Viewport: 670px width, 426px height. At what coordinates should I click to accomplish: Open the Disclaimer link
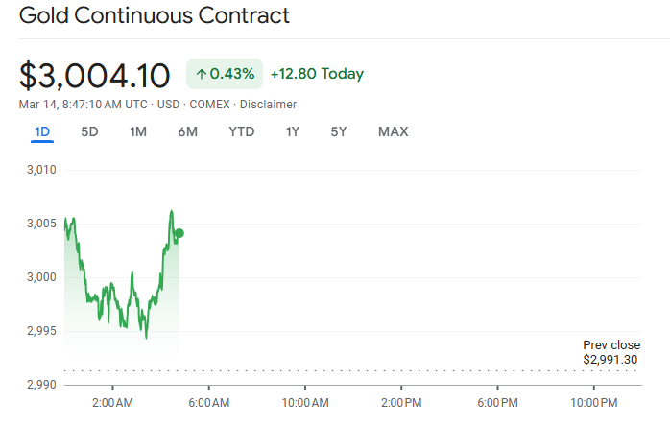tap(268, 104)
